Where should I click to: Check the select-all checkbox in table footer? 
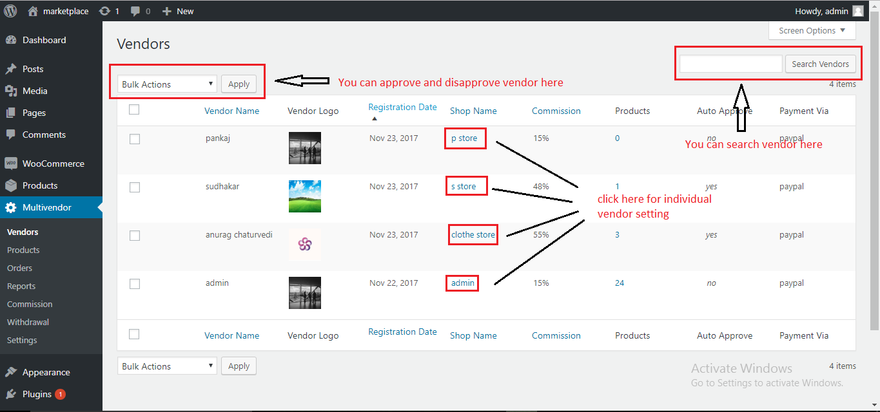(134, 334)
